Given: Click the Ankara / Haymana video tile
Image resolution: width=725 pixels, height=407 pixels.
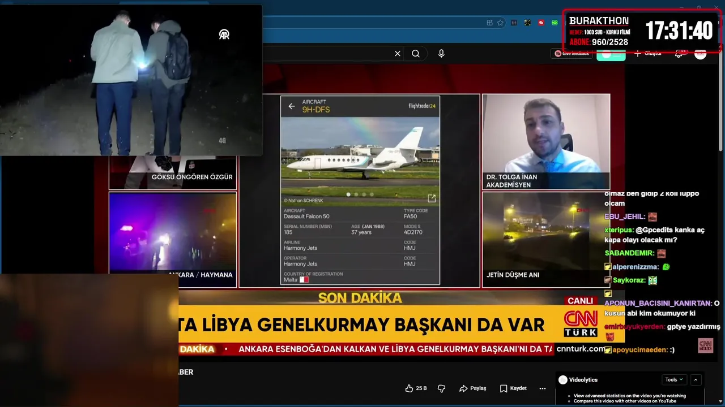Looking at the screenshot, I should (x=173, y=240).
